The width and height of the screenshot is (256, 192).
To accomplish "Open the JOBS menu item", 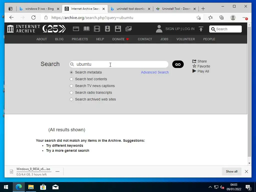I will [164, 39].
